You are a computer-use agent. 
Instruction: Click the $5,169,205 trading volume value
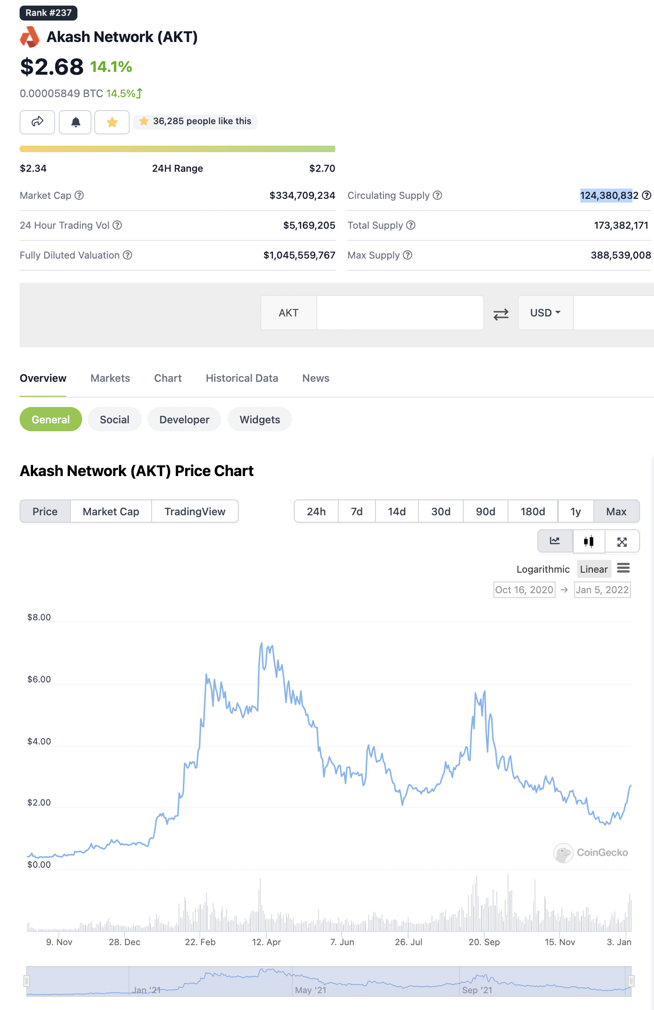(x=309, y=225)
